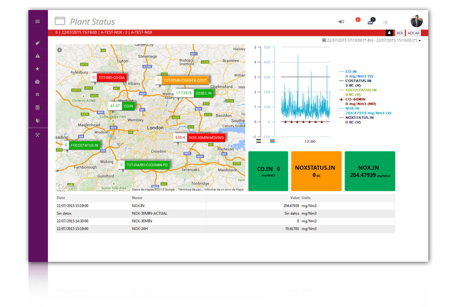Toggle FOCOSTATUS.IN series in chart legend
The width and height of the screenshot is (460, 307).
click(361, 90)
